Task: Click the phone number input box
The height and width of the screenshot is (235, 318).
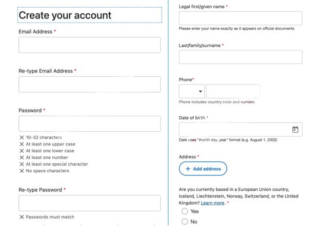Action: 233,92
